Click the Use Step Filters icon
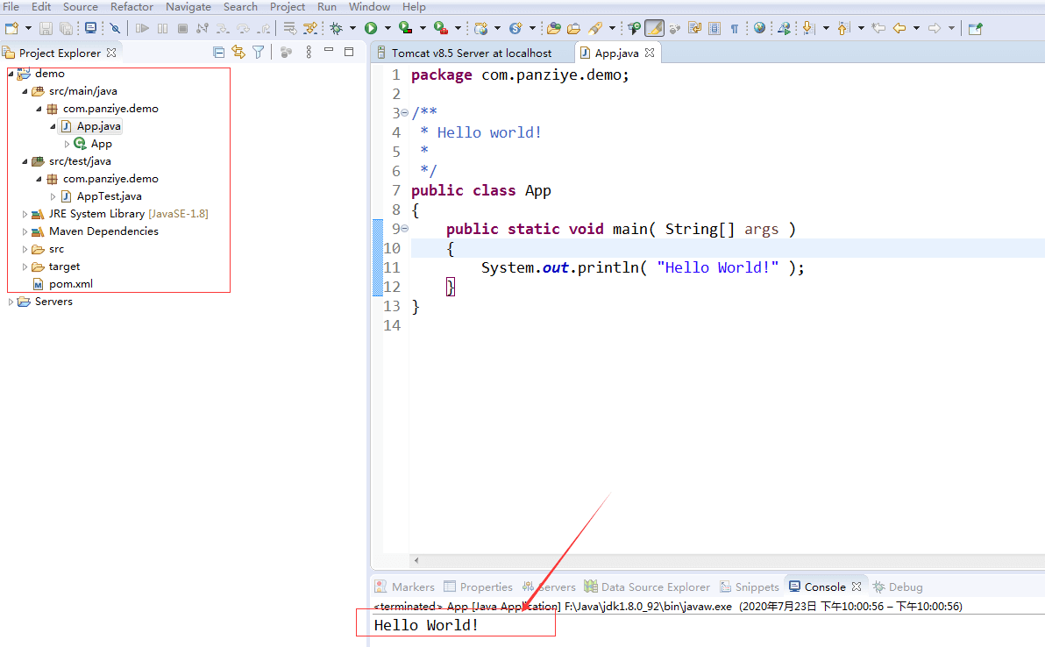 coord(309,28)
